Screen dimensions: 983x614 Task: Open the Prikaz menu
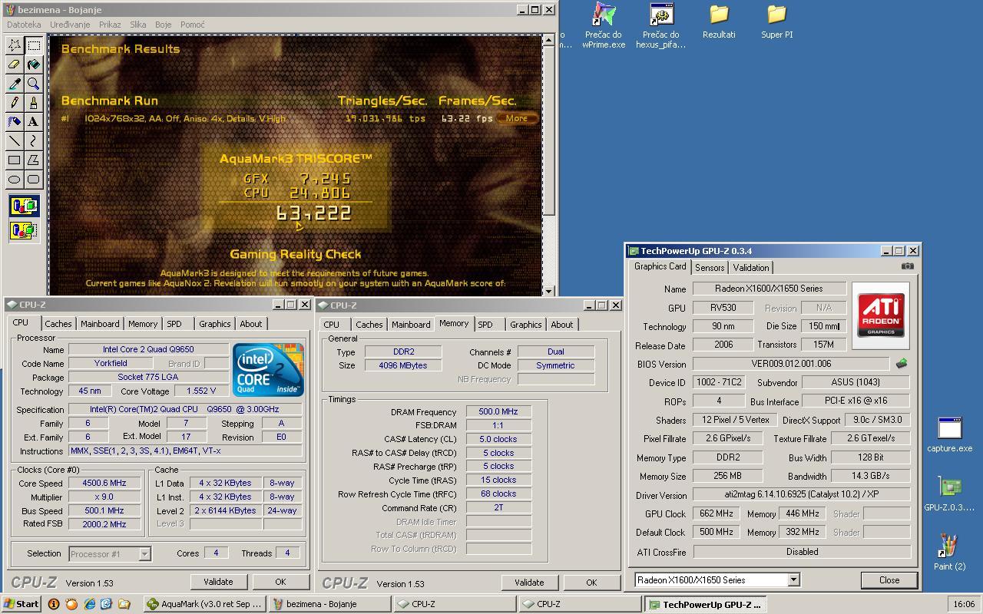pos(110,25)
